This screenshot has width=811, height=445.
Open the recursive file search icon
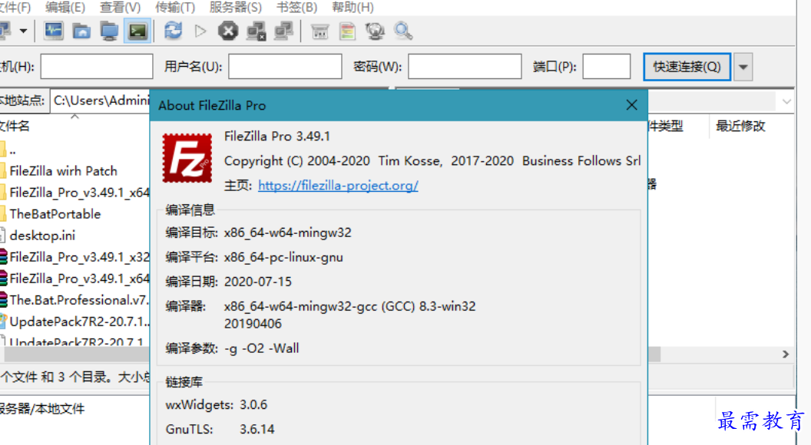click(x=403, y=31)
